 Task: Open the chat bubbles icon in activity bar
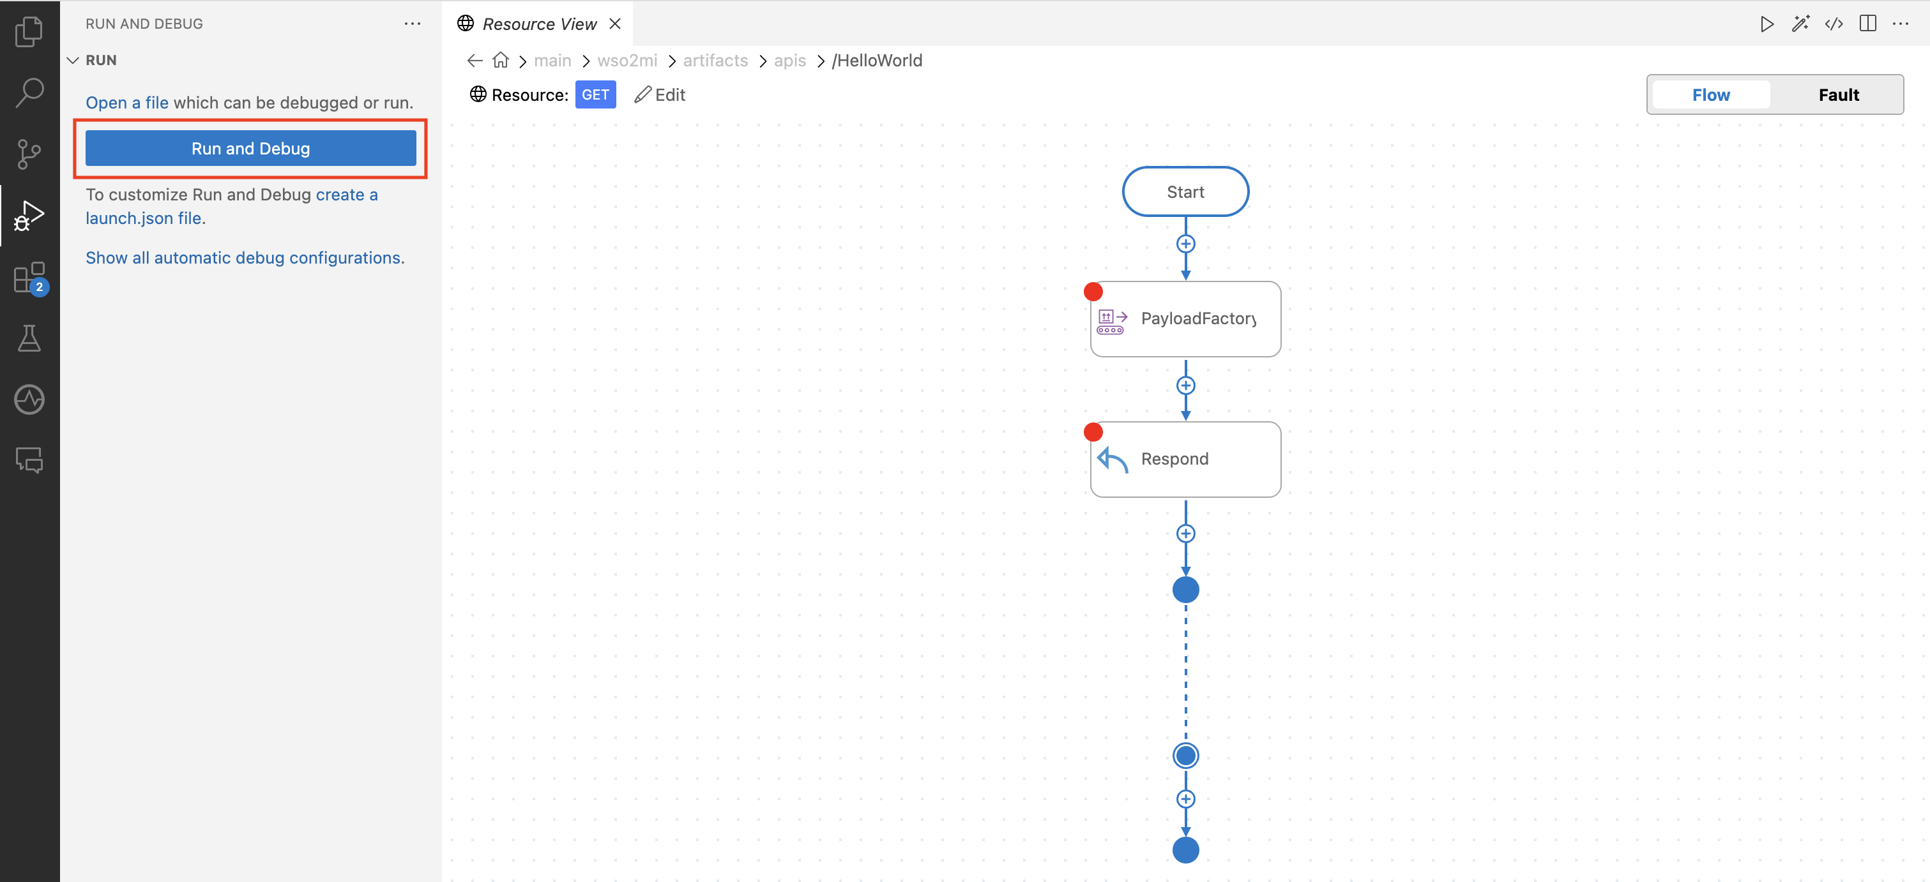tap(29, 460)
